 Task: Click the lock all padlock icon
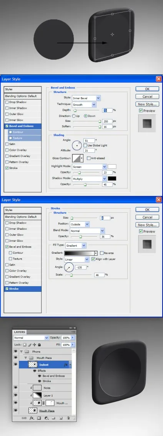pos(39,345)
